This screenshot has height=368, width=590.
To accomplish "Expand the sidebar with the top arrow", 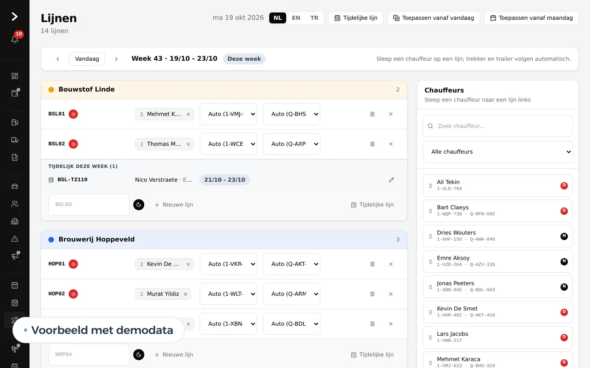I will tap(15, 17).
